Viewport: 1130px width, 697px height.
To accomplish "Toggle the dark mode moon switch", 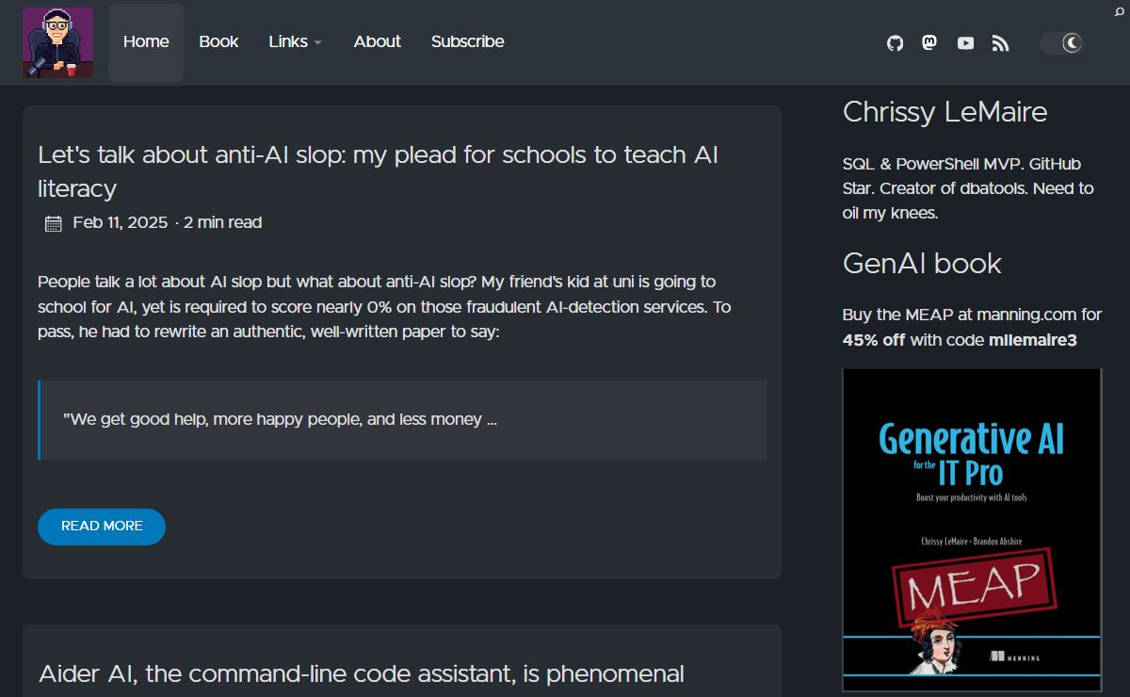I will click(1062, 42).
